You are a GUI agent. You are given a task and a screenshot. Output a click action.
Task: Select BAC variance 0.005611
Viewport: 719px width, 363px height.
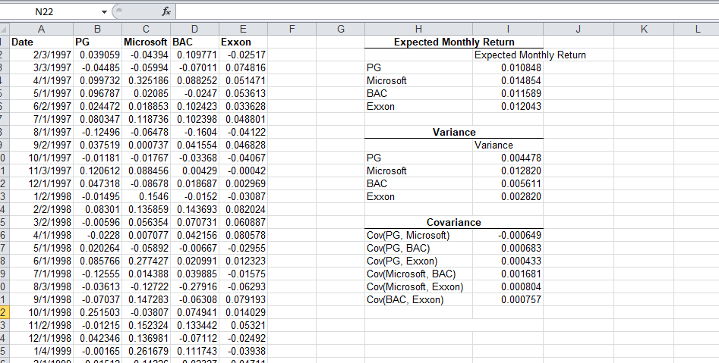click(x=508, y=183)
